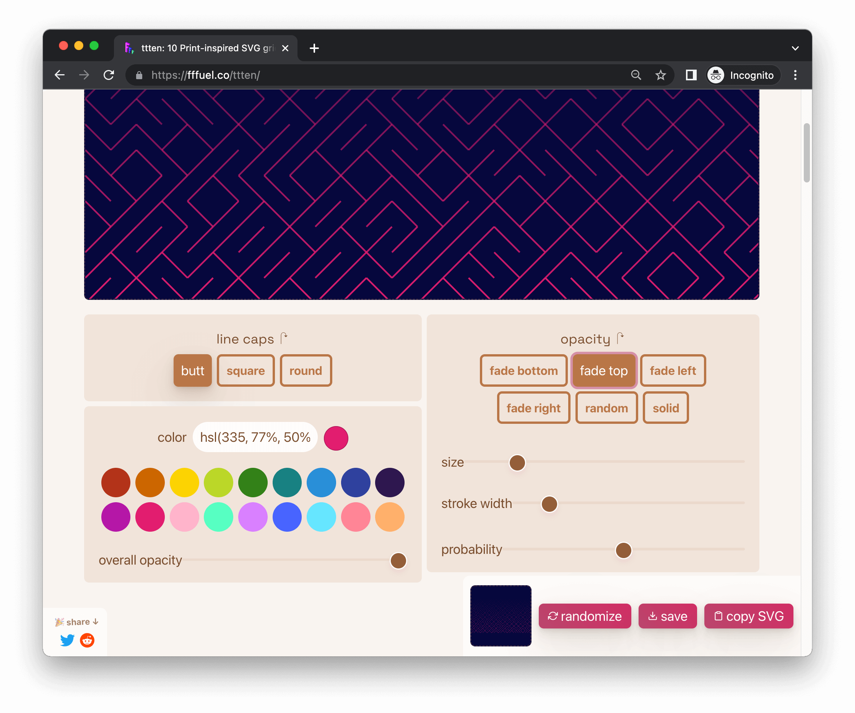Click the hsl color input field

255,437
